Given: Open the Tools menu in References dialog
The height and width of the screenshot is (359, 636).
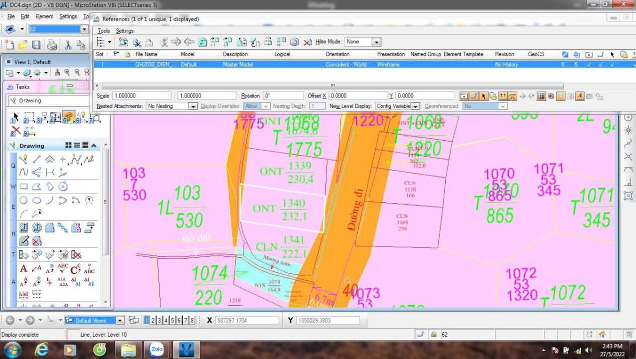Looking at the screenshot, I should click(103, 31).
